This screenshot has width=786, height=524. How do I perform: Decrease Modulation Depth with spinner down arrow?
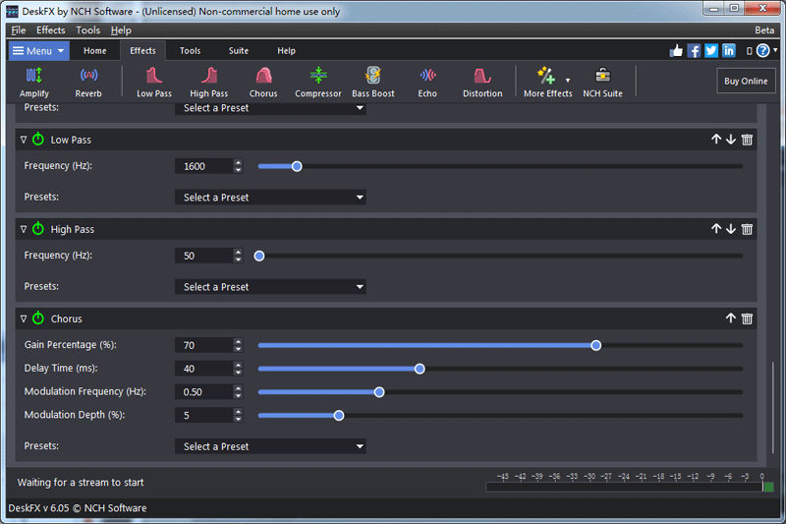point(238,419)
